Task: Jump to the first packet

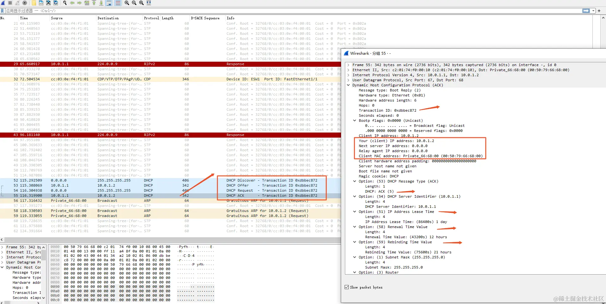Action: coord(94,3)
